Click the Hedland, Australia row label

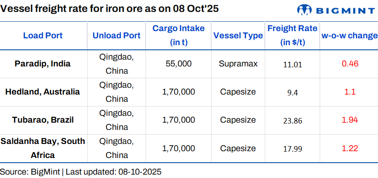[43, 92]
